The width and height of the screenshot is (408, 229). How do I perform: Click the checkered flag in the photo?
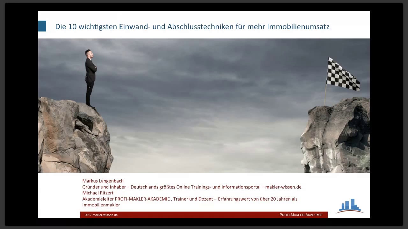(x=343, y=74)
